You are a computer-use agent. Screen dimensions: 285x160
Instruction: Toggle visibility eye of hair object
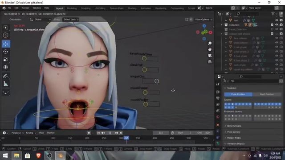pos(277,20)
